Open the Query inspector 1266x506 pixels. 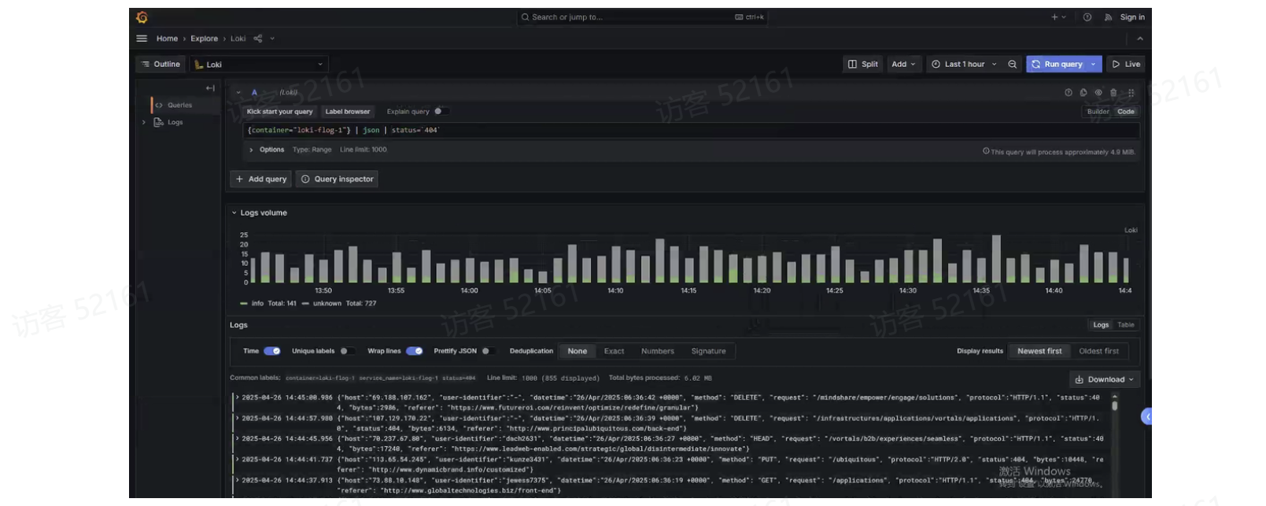337,179
